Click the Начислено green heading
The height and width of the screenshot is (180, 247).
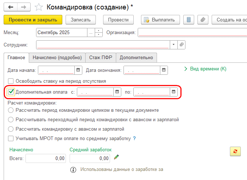[x=21, y=150]
